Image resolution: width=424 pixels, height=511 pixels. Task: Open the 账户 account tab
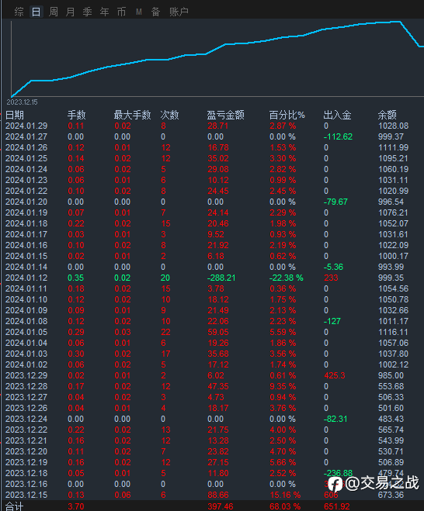[x=179, y=12]
